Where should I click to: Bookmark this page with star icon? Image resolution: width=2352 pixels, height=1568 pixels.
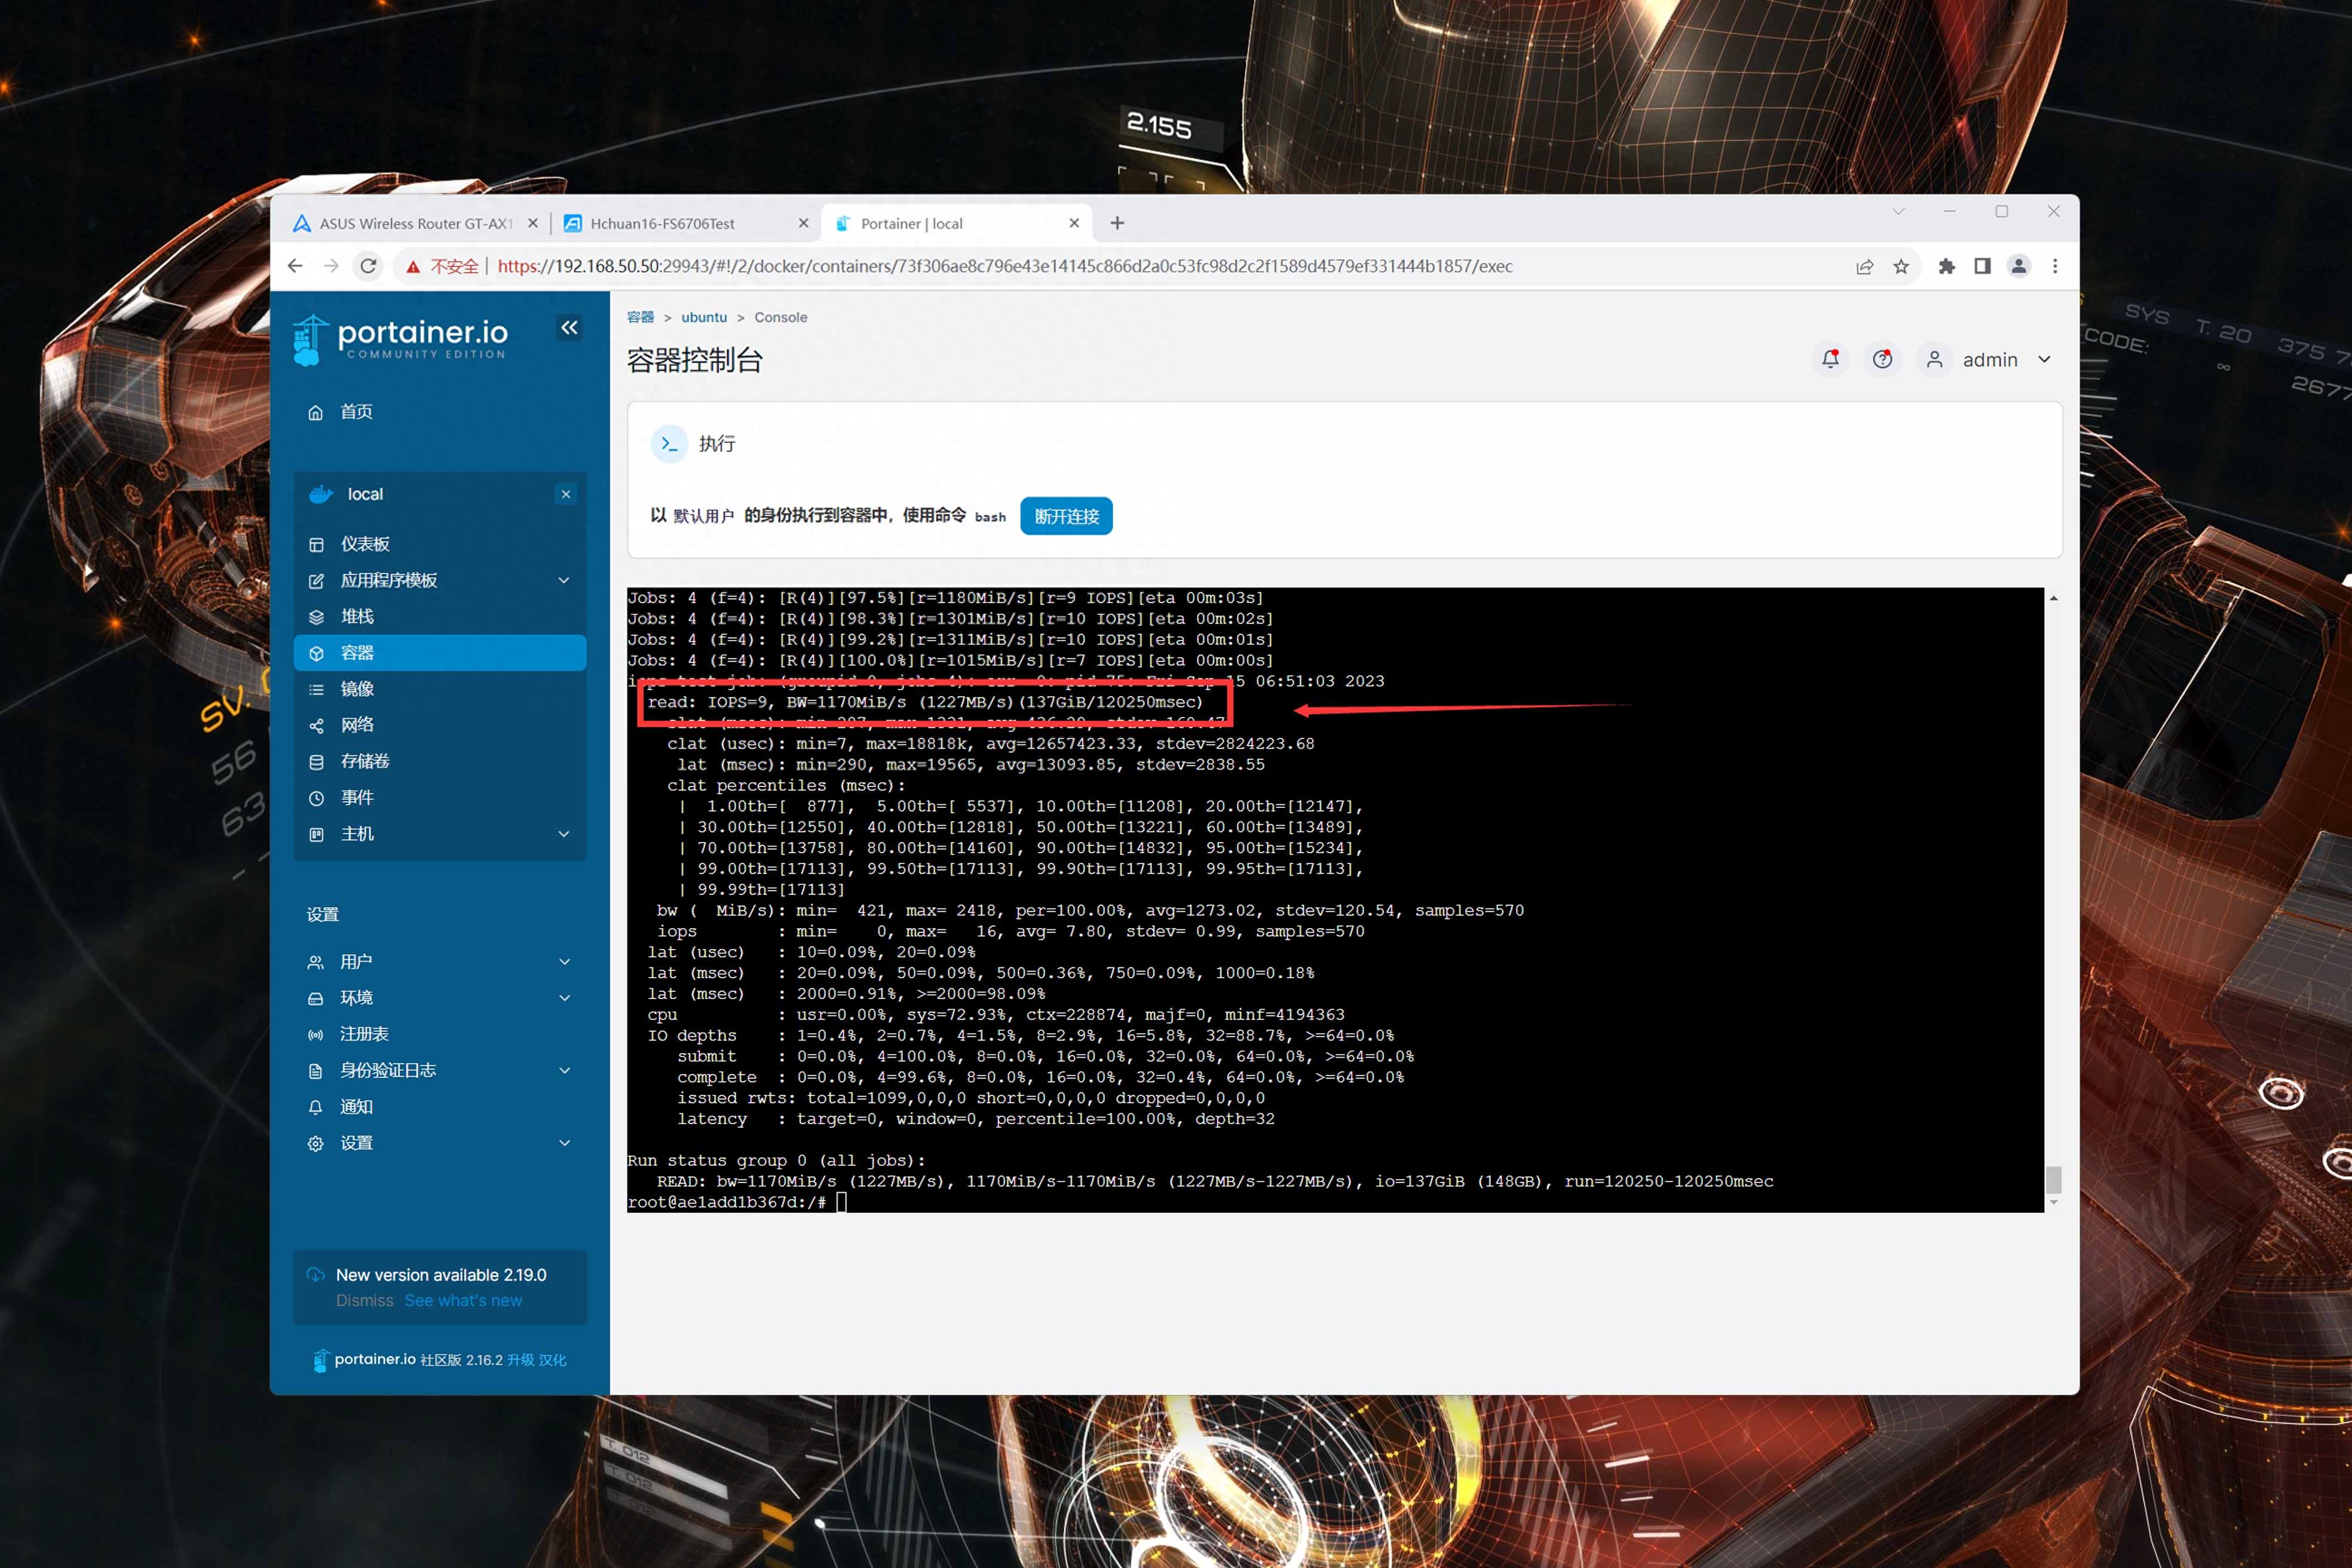click(x=1901, y=266)
